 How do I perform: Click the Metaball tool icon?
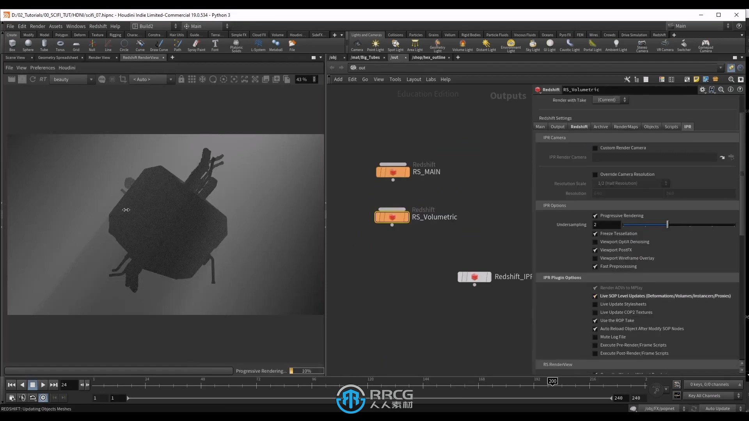click(x=275, y=45)
